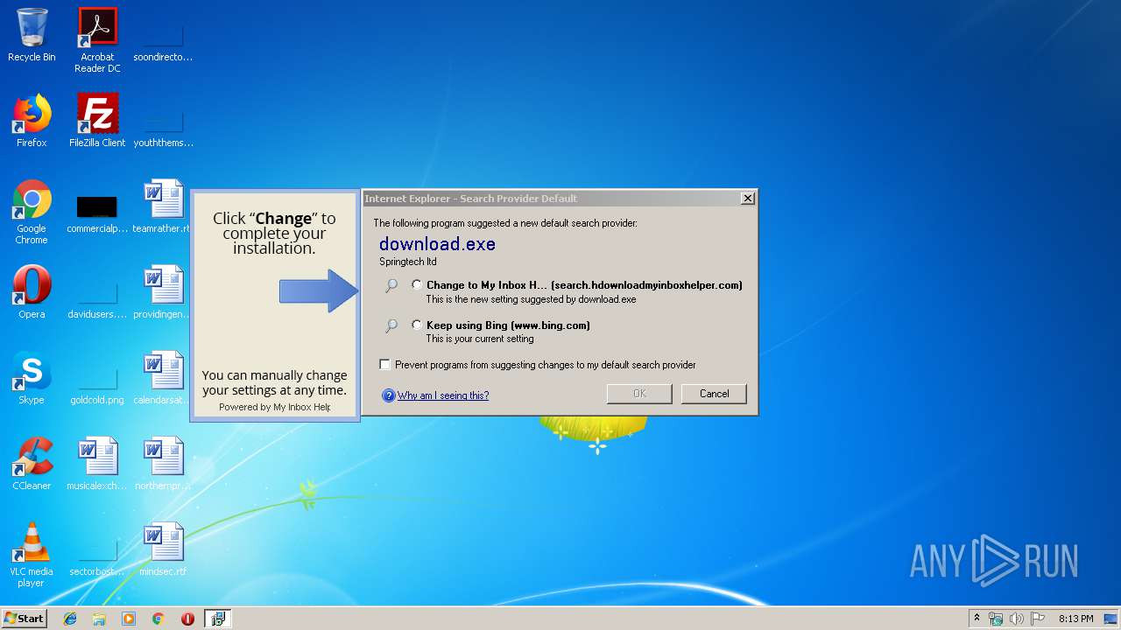This screenshot has height=630, width=1121.
Task: Open Action Center flag icon
Action: click(x=1038, y=619)
